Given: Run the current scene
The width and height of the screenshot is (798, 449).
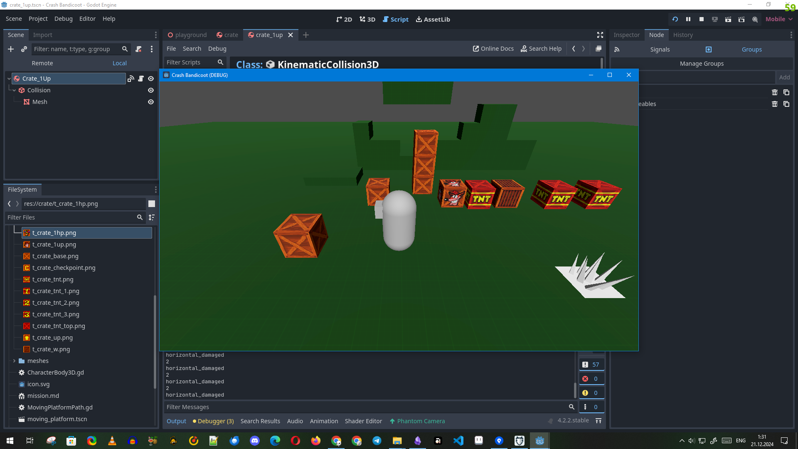Looking at the screenshot, I should point(728,19).
